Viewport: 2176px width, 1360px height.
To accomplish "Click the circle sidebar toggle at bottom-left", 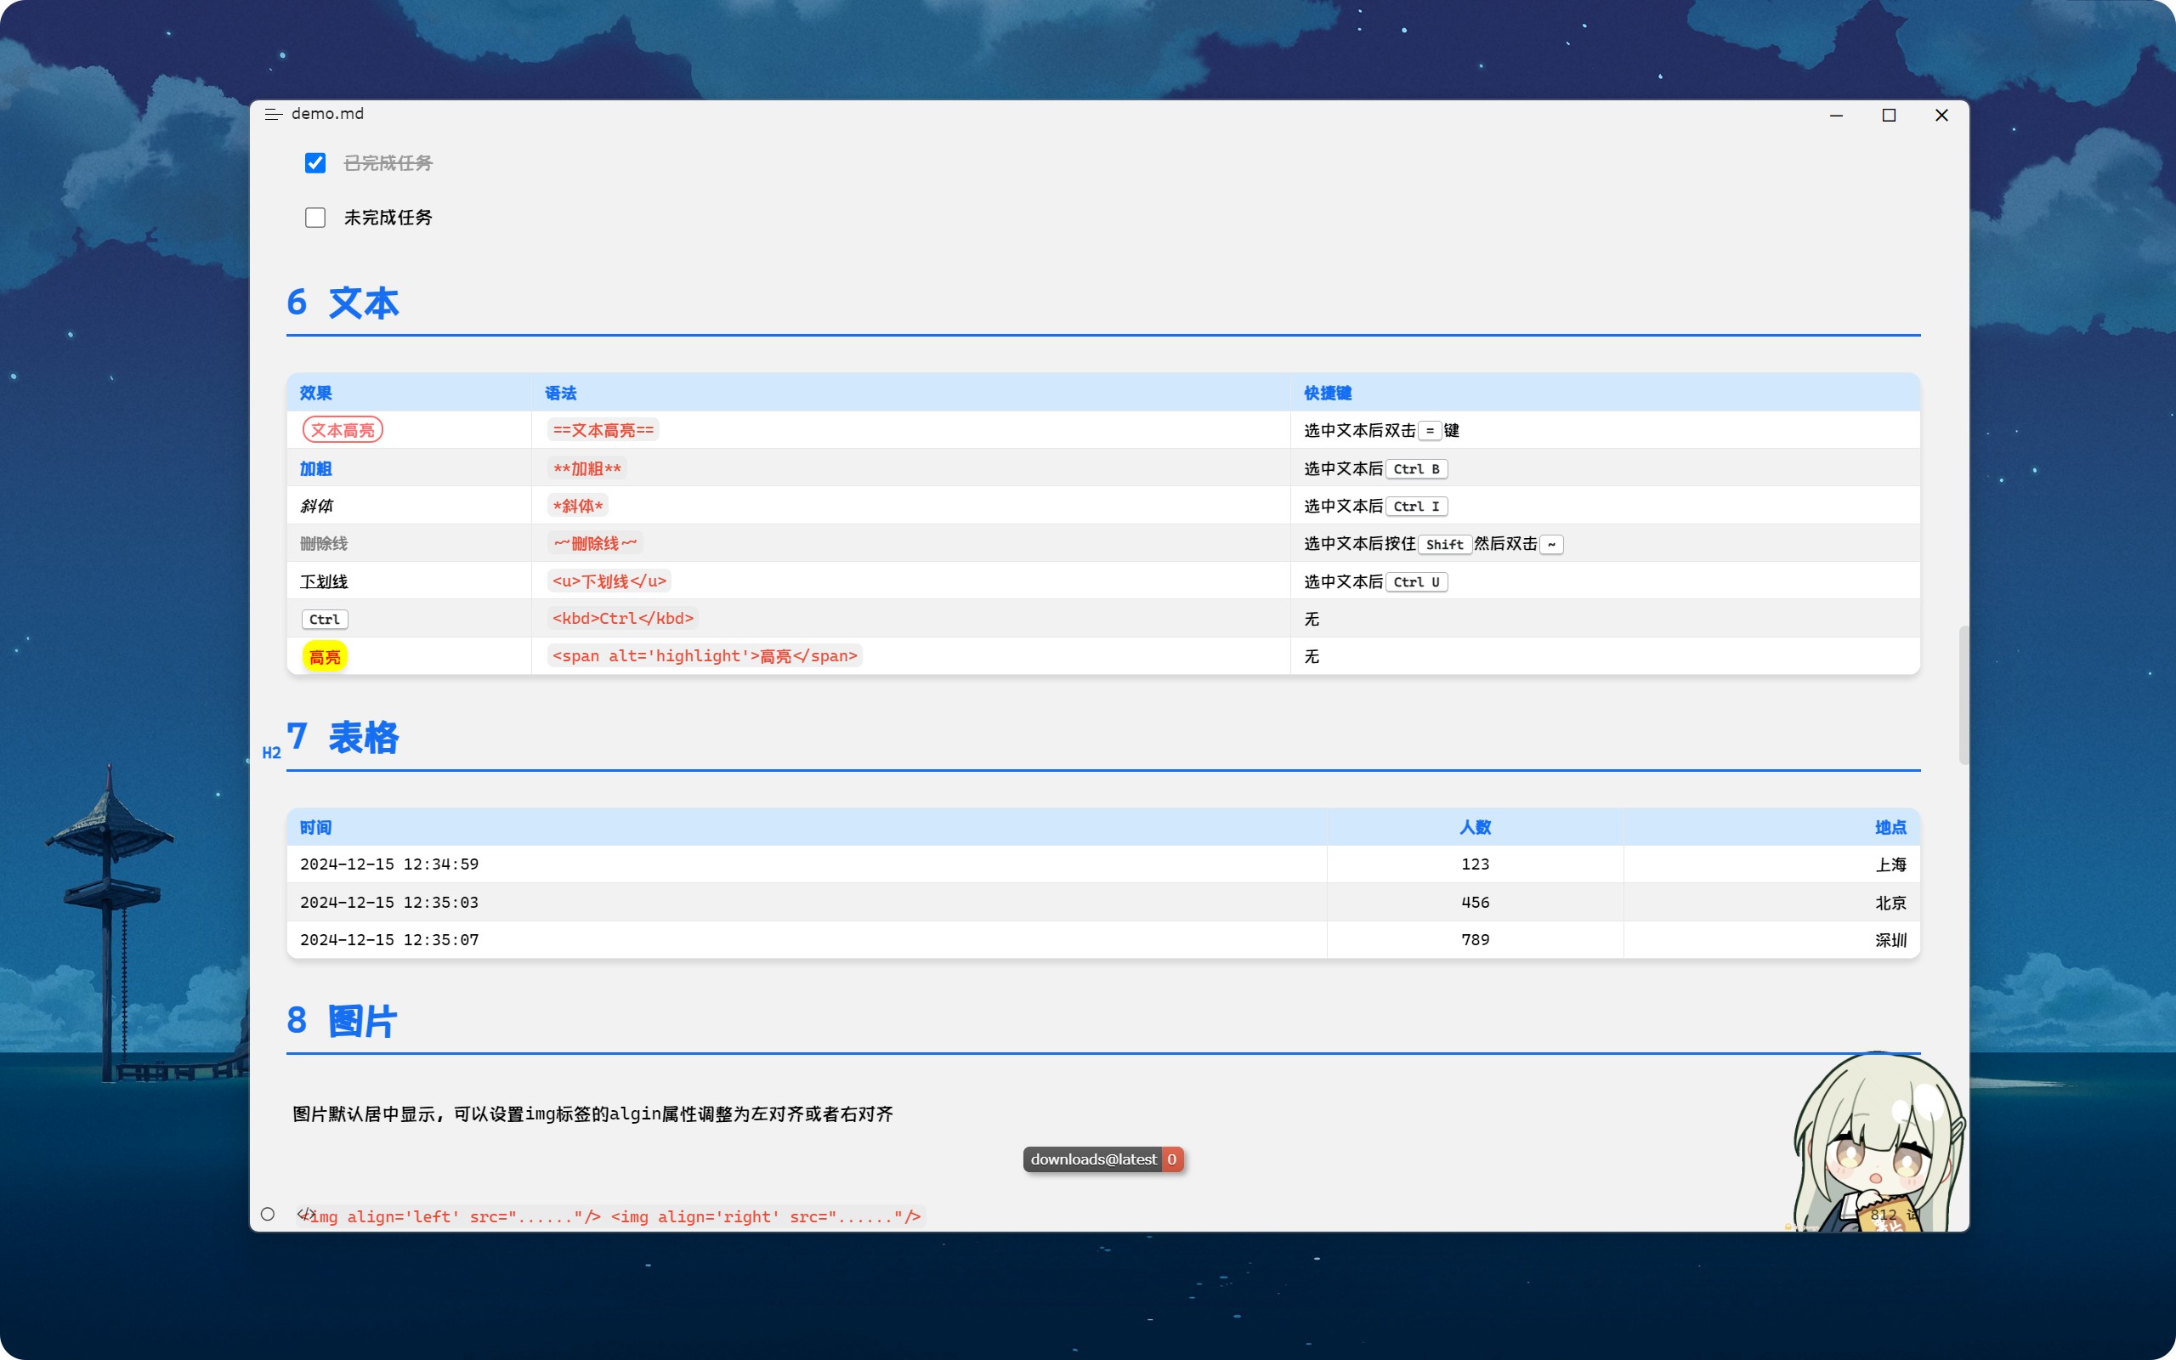I will point(268,1215).
